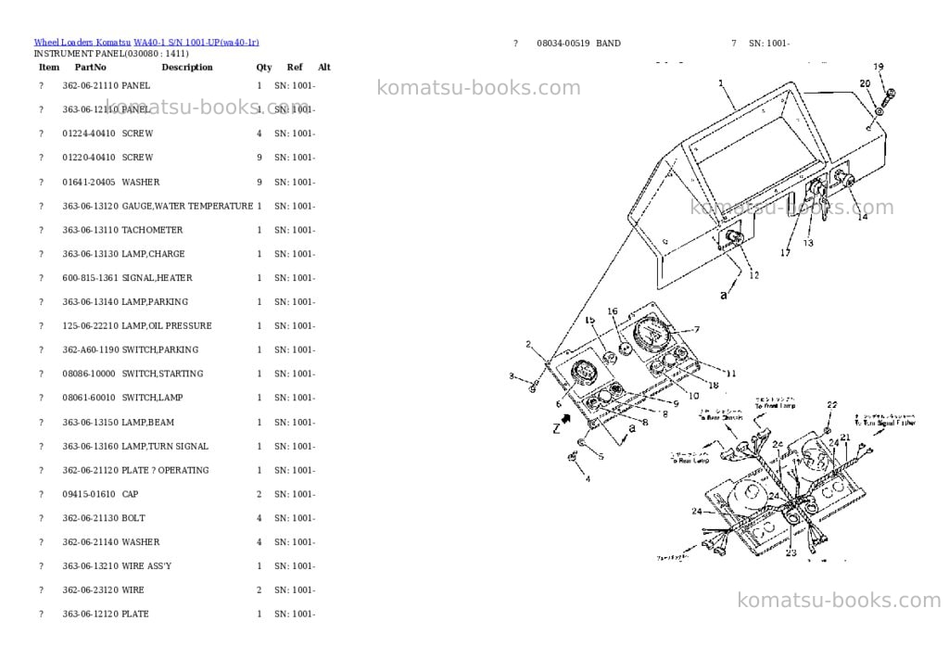Click callout number 4 on diagram
This screenshot has height=672, width=949.
pos(587,479)
